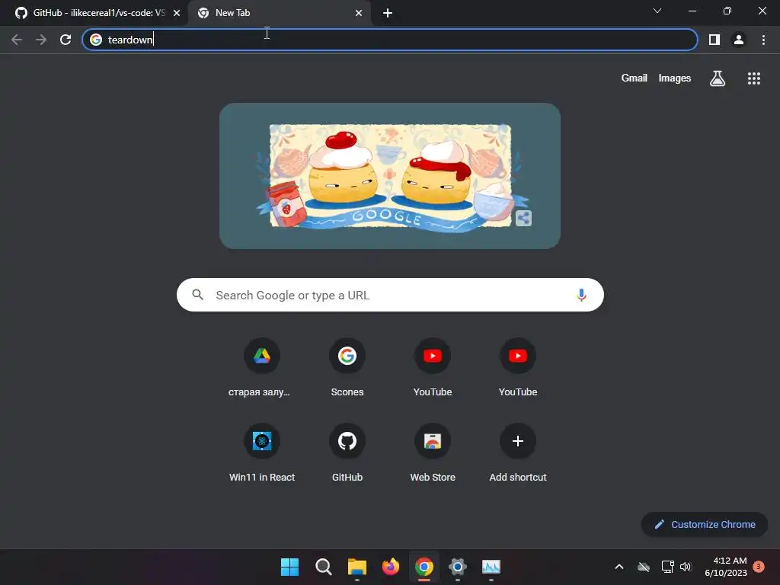Reload the page with refresh icon
Viewport: 780px width, 585px height.
coord(66,40)
